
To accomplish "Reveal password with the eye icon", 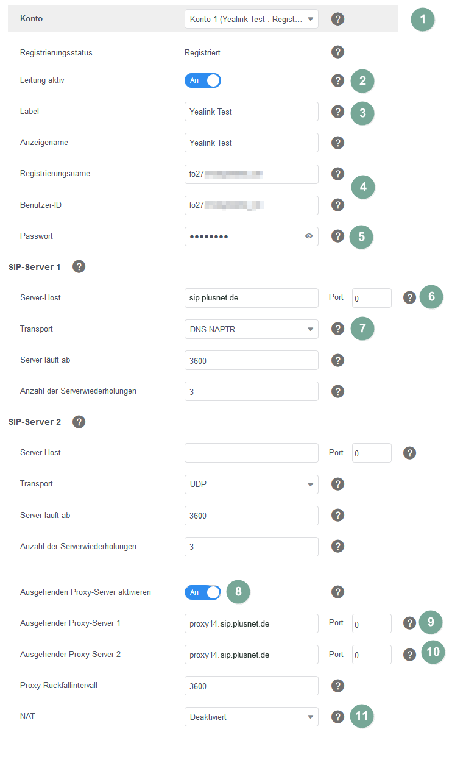I will coord(309,236).
